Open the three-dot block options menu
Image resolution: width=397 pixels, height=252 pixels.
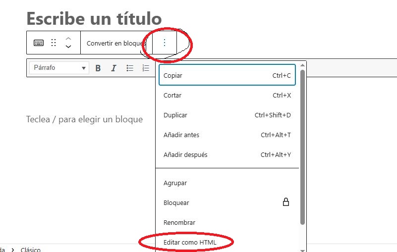coord(165,43)
